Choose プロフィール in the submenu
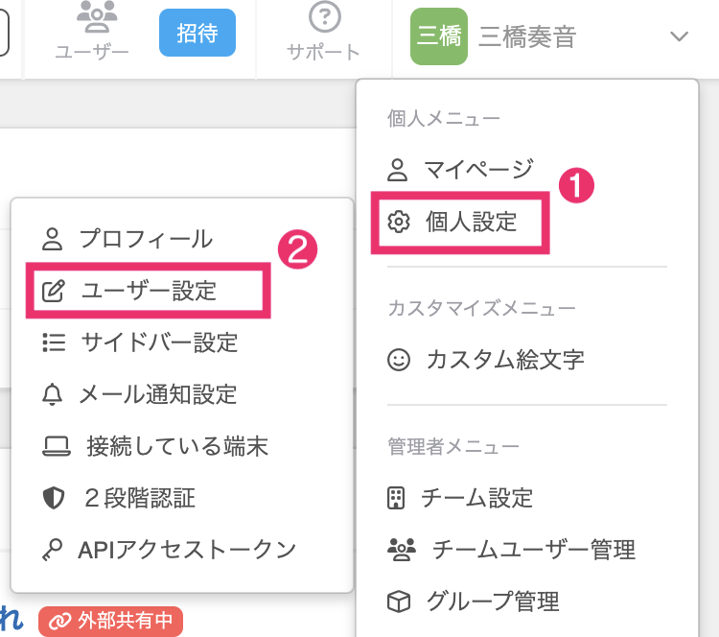This screenshot has height=637, width=719. tap(145, 238)
